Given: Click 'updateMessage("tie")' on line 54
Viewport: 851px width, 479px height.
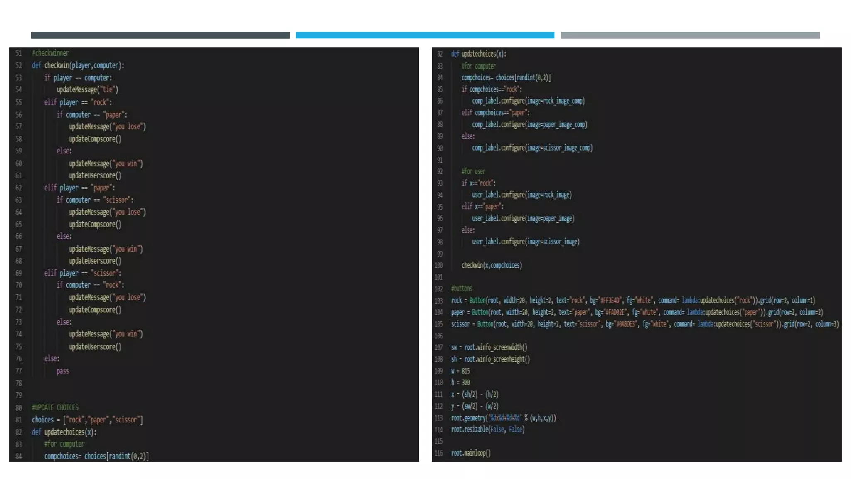Looking at the screenshot, I should point(87,89).
